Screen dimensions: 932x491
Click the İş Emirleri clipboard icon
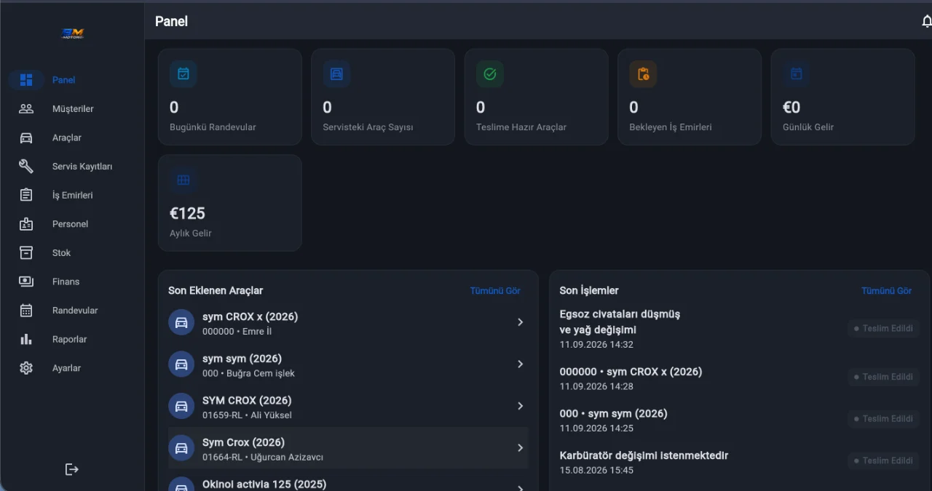pyautogui.click(x=26, y=195)
